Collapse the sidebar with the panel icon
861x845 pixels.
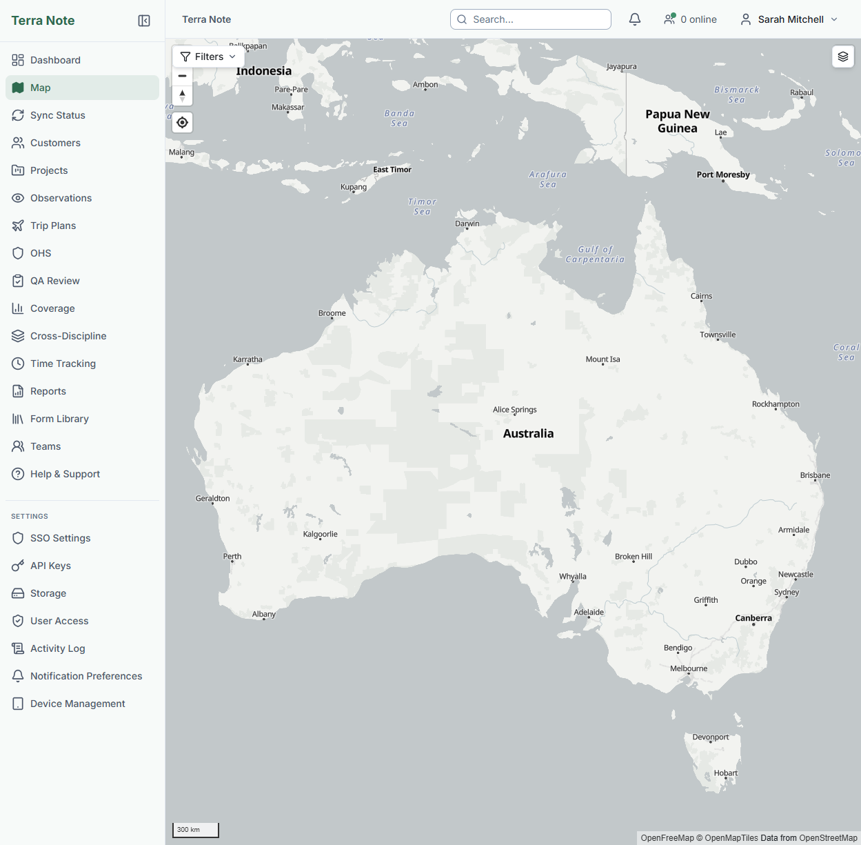coord(143,21)
